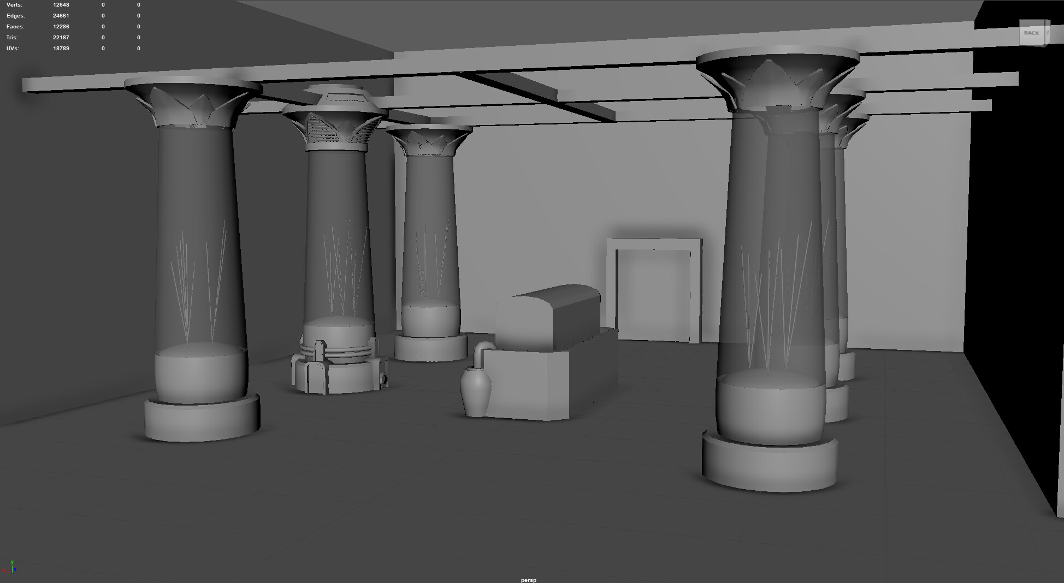Select the canopic jar beside the sarcophagus
Image resolution: width=1064 pixels, height=583 pixels.
tap(474, 390)
